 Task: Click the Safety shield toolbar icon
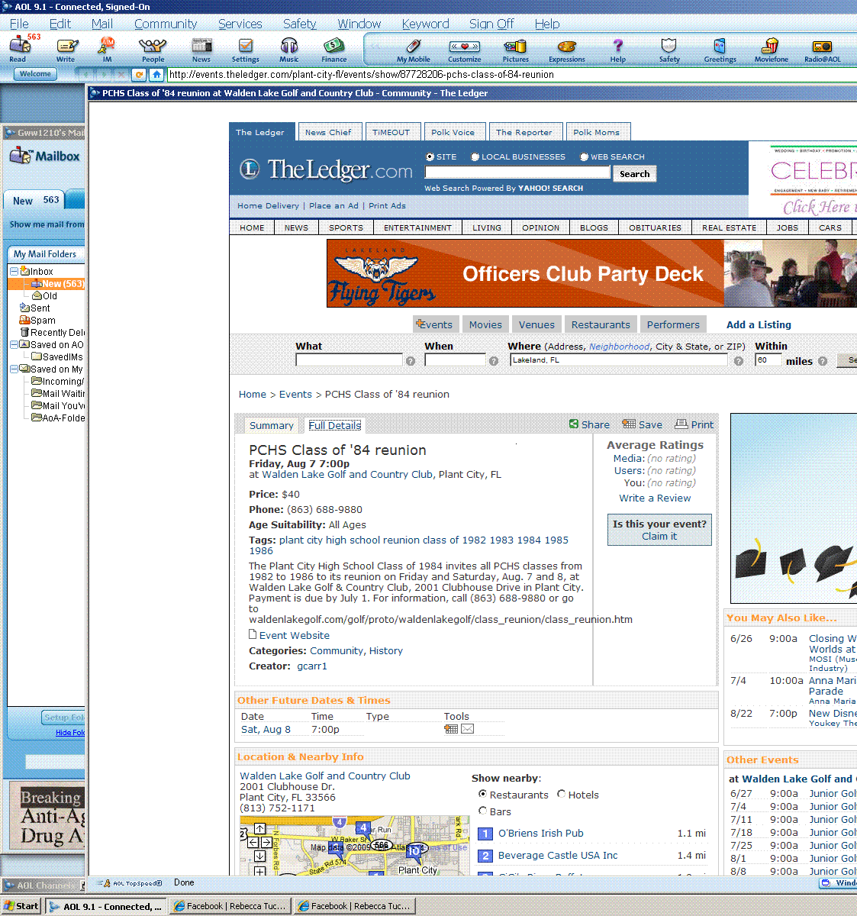tap(669, 50)
